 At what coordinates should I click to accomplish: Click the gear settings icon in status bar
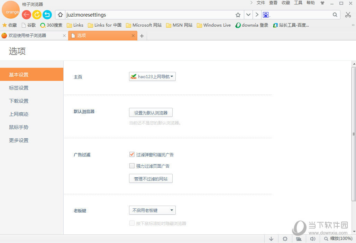pyautogui.click(x=285, y=239)
